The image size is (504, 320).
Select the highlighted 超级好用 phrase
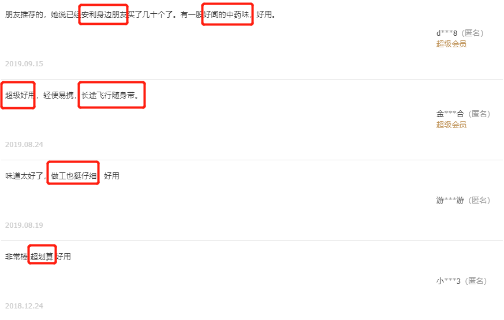point(18,95)
